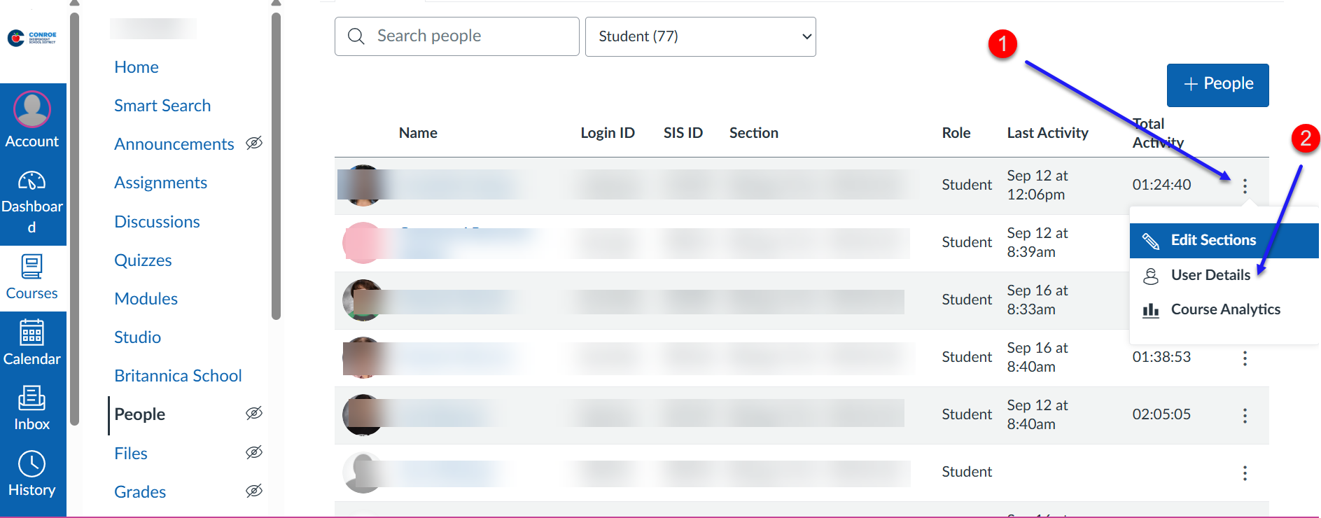Choose User Details in the menu
The height and width of the screenshot is (518, 1321).
(x=1210, y=275)
